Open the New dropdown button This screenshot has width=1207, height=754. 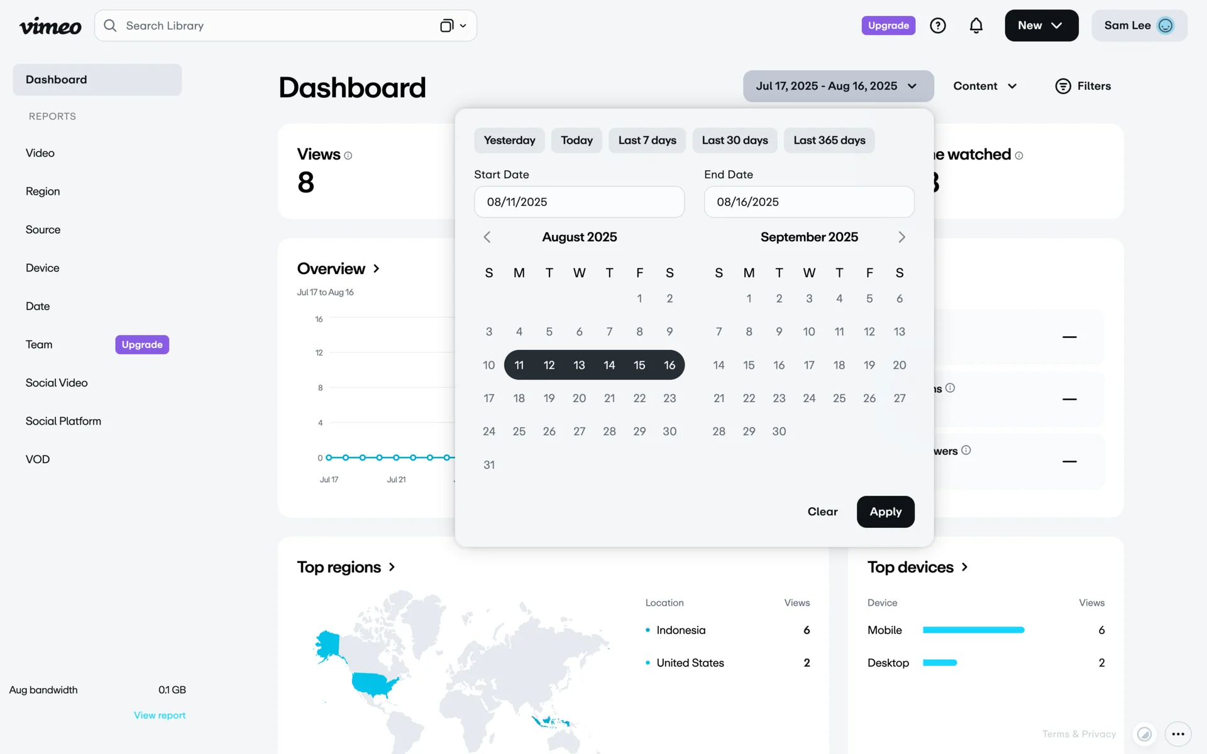click(1041, 26)
